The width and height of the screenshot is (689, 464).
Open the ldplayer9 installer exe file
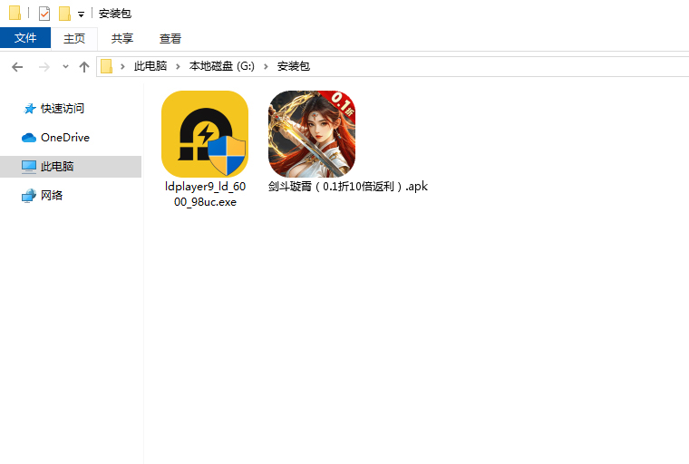(204, 134)
